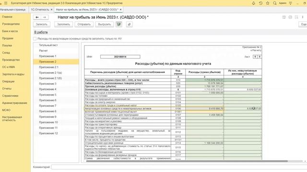Select the Налог на прибыль за Июнь tab
This screenshot has width=307, height=172.
(87, 10)
